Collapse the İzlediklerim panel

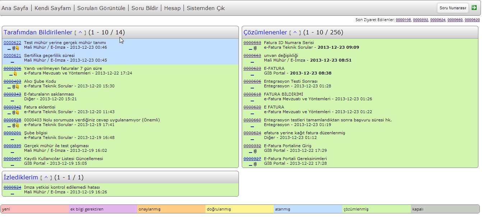(46, 178)
